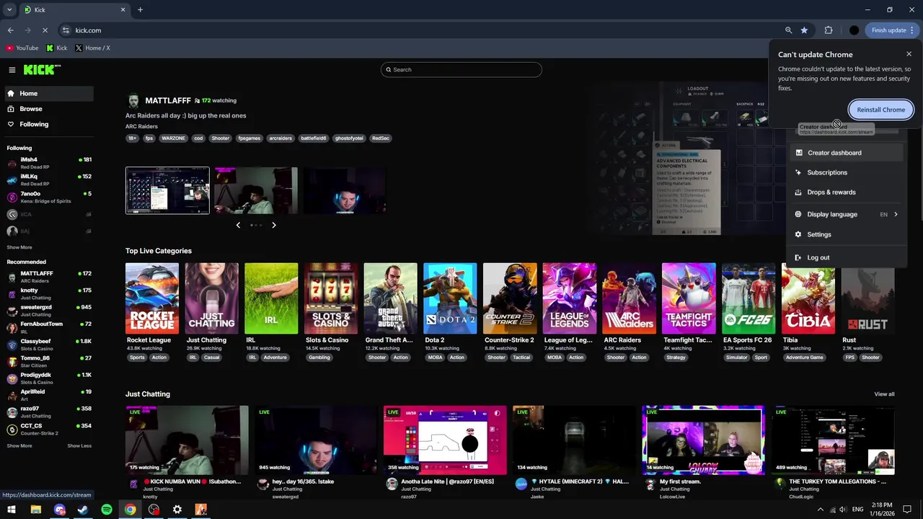Open Rocket League category thumbnail
923x519 pixels.
[152, 298]
